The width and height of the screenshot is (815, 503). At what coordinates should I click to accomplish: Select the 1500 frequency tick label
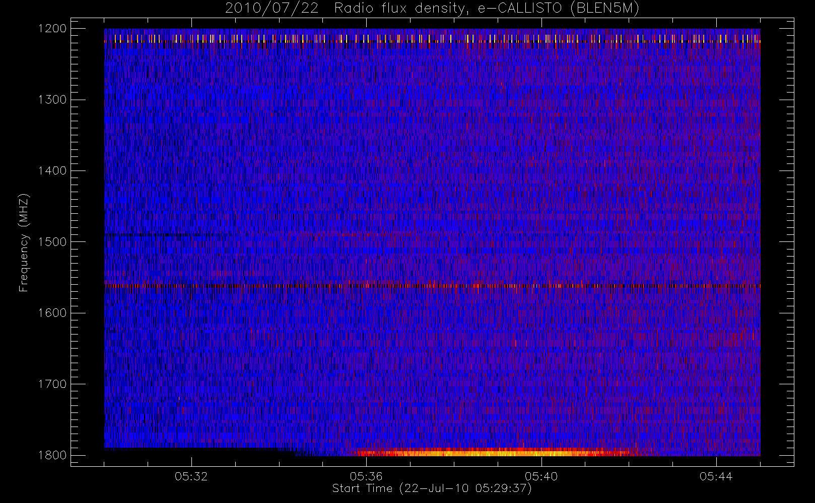click(52, 241)
